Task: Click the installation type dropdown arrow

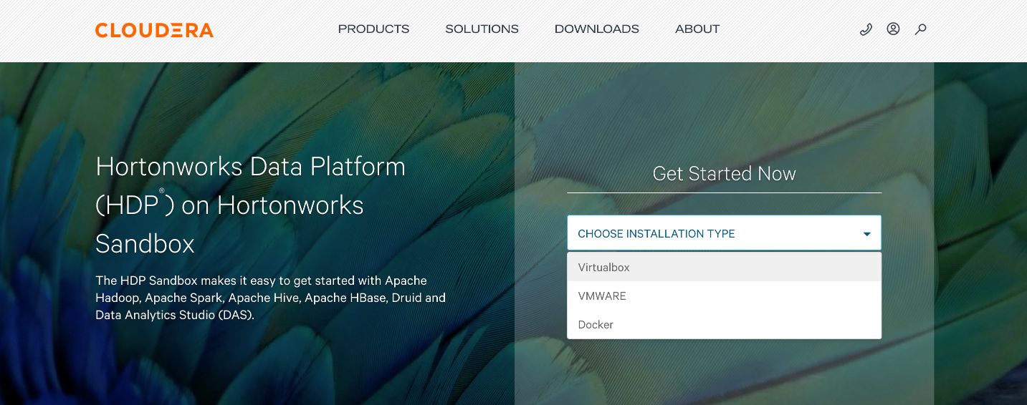Action: pos(866,234)
